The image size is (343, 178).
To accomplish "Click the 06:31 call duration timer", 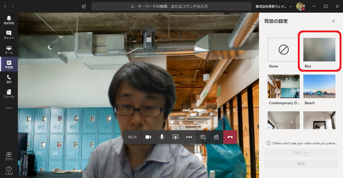I will pyautogui.click(x=132, y=137).
